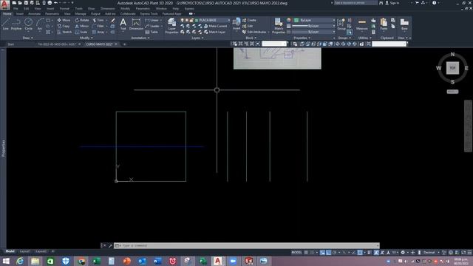Viewport: 473px width, 266px height.
Task: Click the Edit Attributes button
Action: coord(254,32)
